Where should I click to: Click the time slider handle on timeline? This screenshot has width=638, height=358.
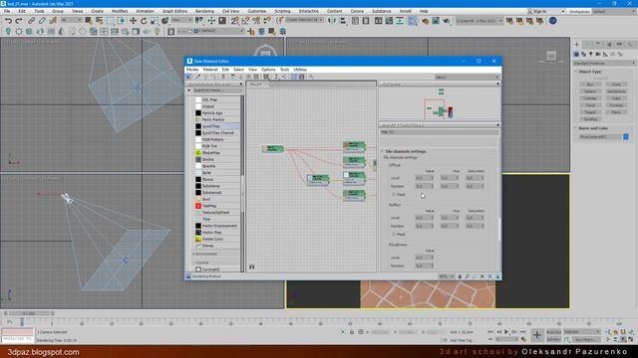[x=29, y=313]
